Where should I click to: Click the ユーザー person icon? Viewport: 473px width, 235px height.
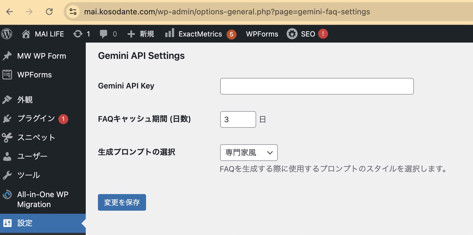point(7,156)
